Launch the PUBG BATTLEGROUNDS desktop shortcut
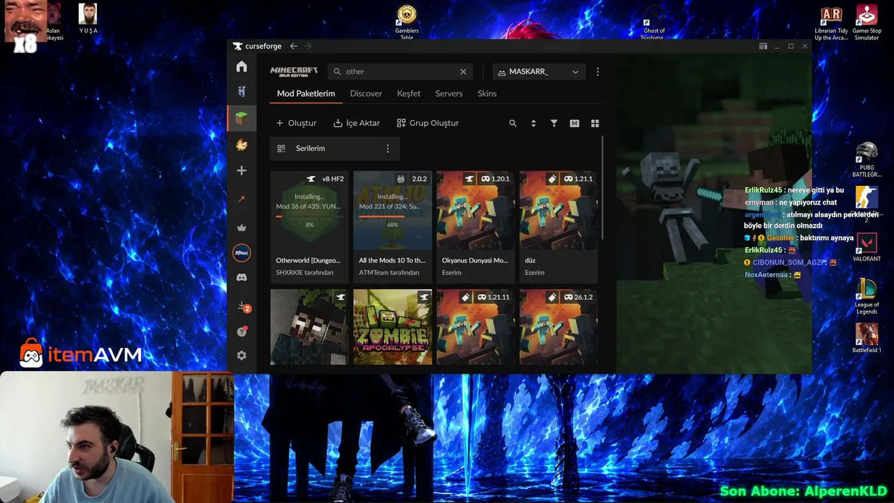This screenshot has width=894, height=503. (x=867, y=160)
